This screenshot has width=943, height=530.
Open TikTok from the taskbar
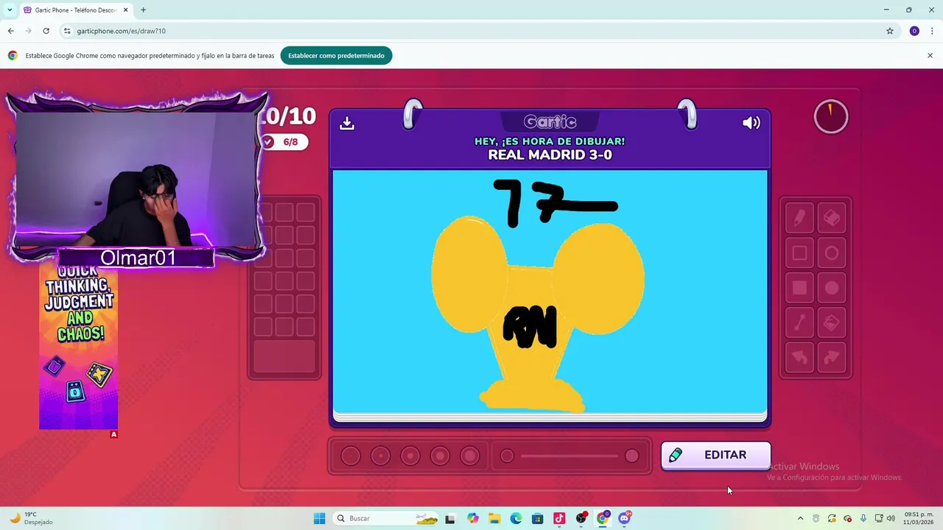click(559, 518)
